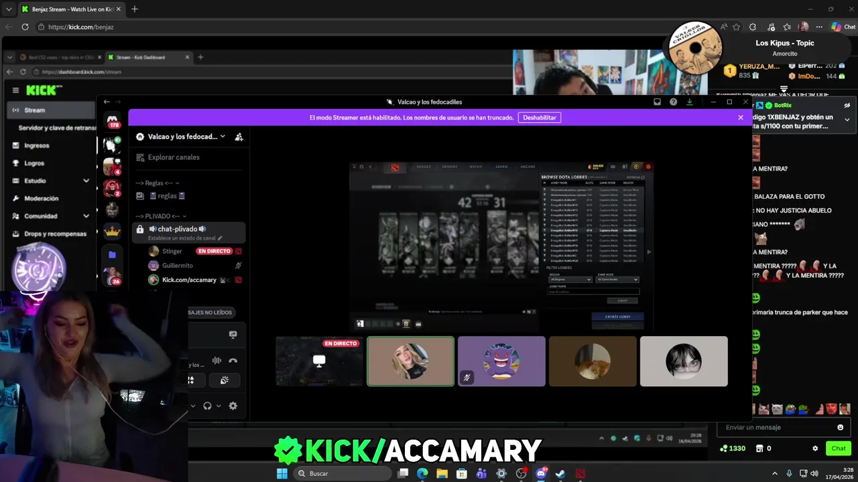Expand Valcao y los fedocad server dropdown

[x=223, y=137]
